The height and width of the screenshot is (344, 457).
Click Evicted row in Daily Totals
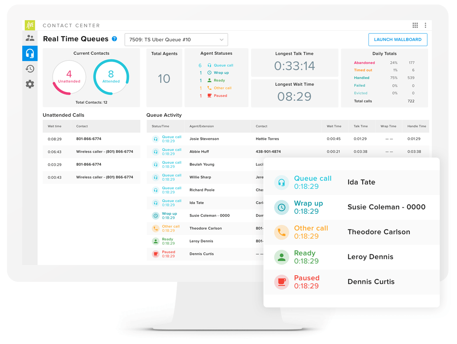click(384, 93)
